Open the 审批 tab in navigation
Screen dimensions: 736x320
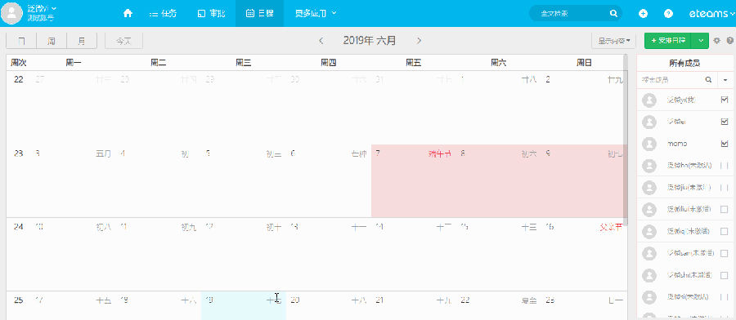point(211,14)
